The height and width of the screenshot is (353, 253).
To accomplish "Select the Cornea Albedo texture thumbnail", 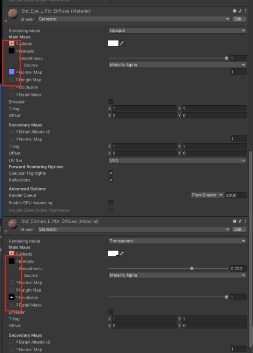I will click(12, 253).
